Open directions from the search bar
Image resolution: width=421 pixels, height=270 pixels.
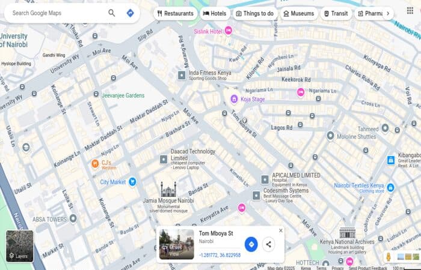pos(131,13)
